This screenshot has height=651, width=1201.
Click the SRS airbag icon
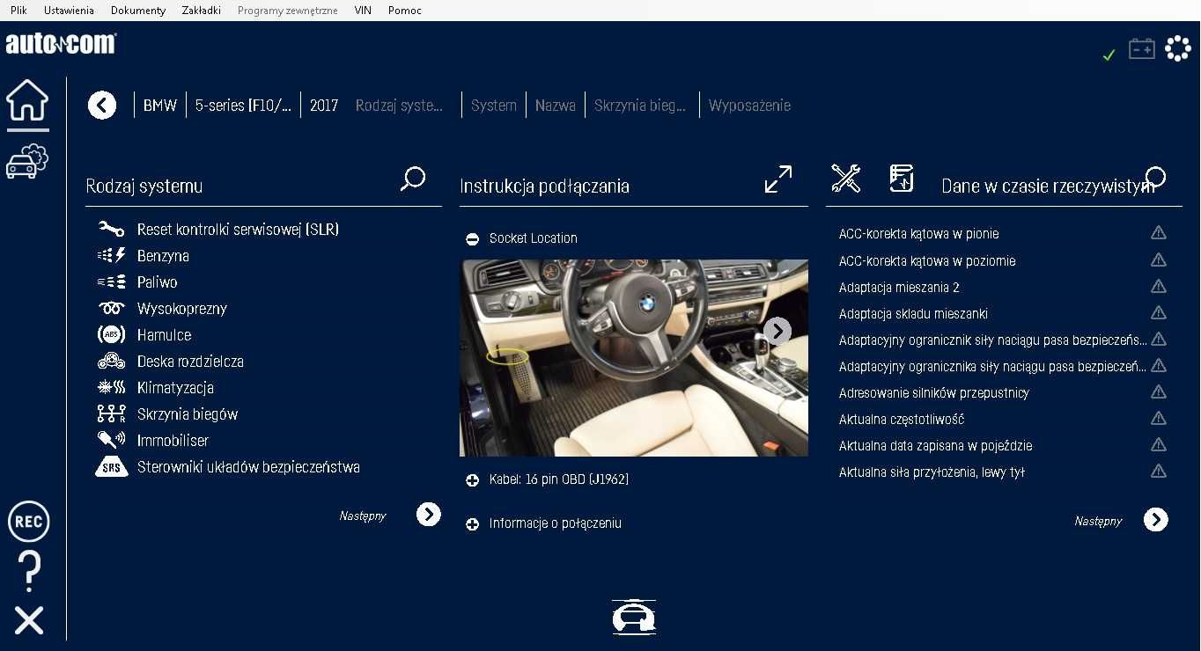pos(111,467)
